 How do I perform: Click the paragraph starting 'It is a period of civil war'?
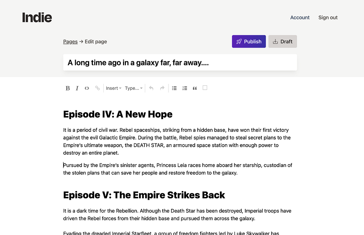click(178, 141)
